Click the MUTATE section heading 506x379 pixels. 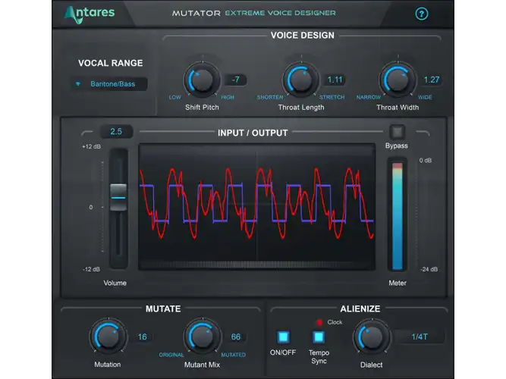[163, 309]
